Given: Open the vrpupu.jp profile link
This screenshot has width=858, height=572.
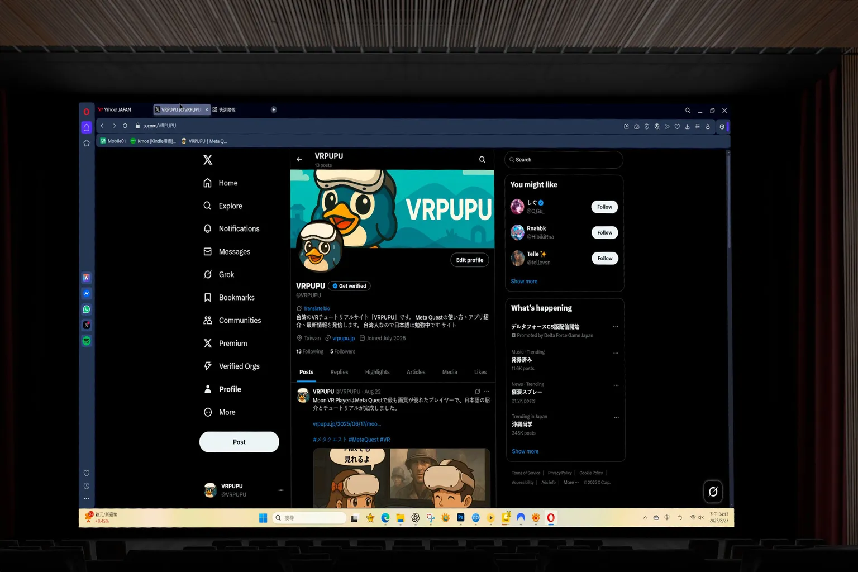Looking at the screenshot, I should coord(344,338).
